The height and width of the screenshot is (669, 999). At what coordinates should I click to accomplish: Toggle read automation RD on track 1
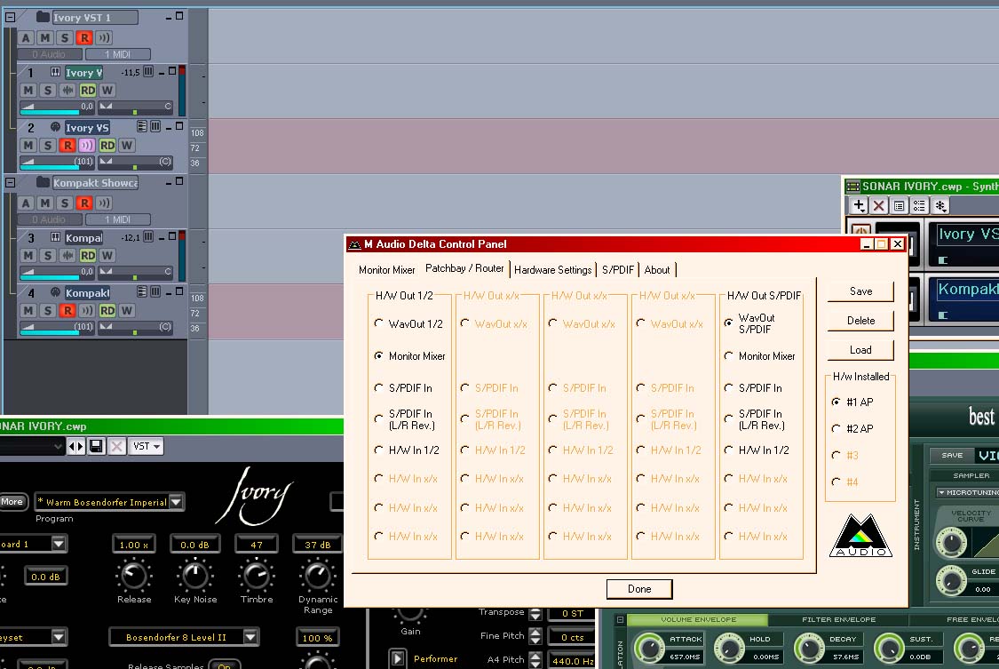coord(88,91)
